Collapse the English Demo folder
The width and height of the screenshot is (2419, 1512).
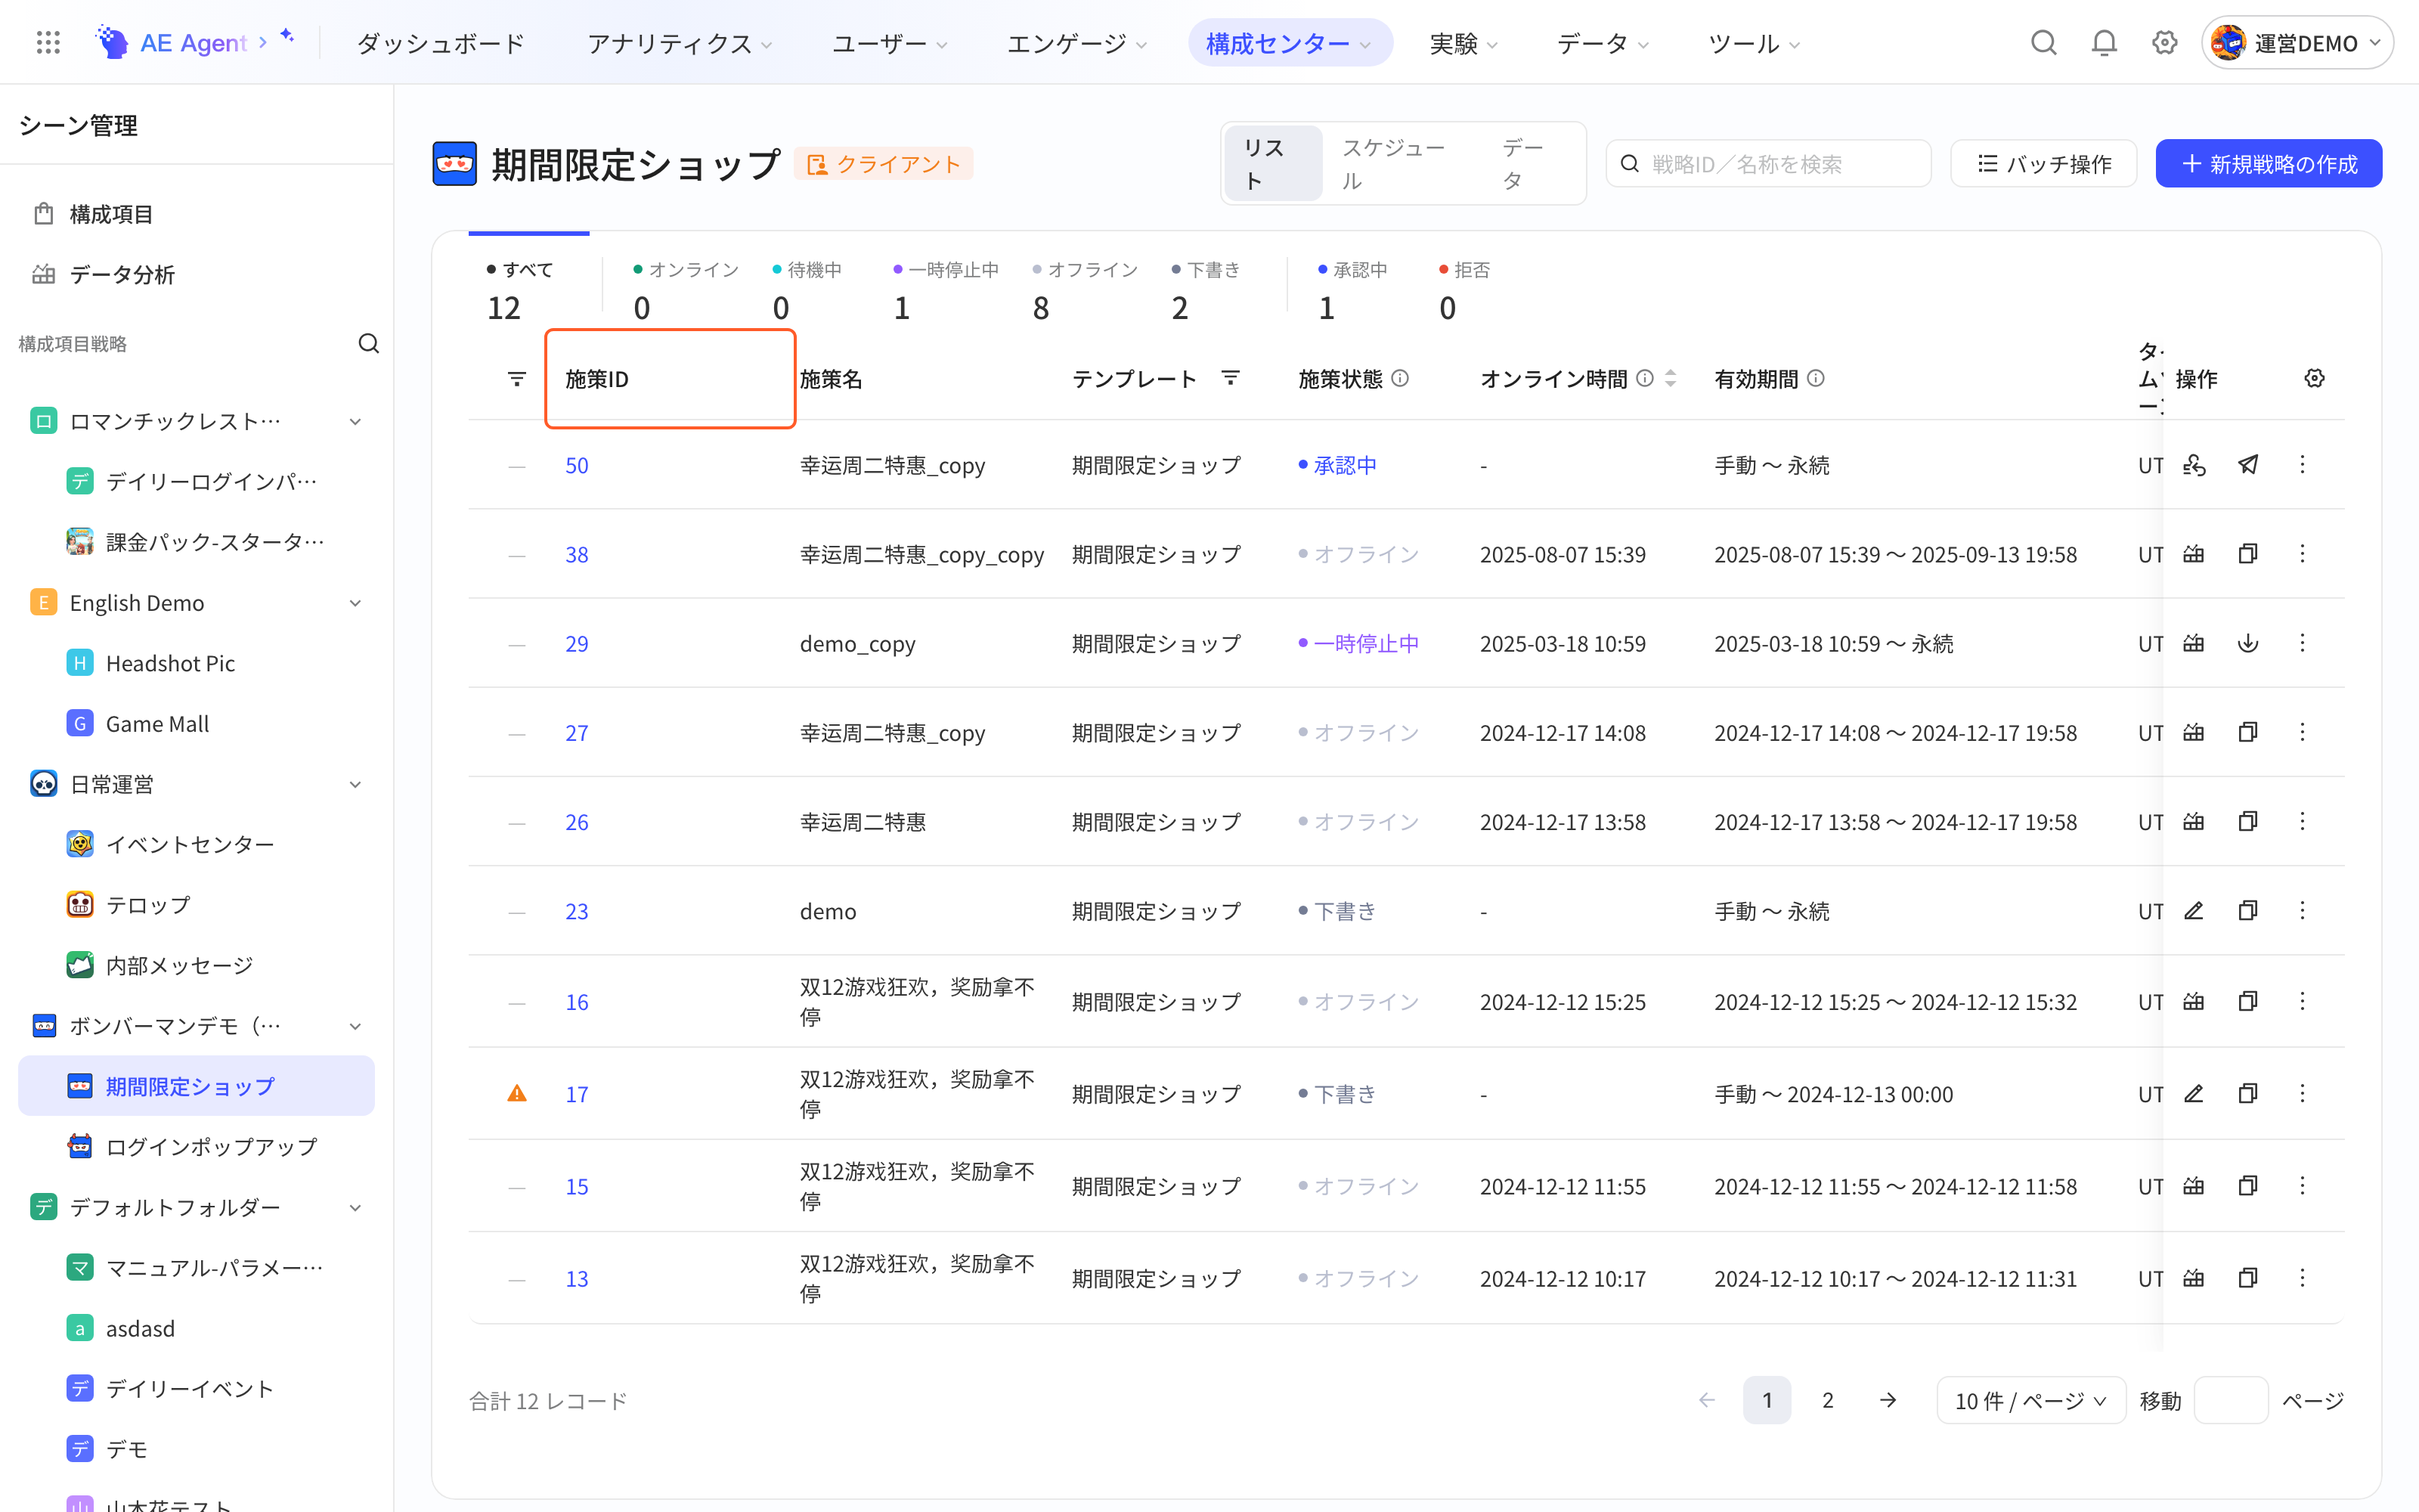tap(355, 602)
